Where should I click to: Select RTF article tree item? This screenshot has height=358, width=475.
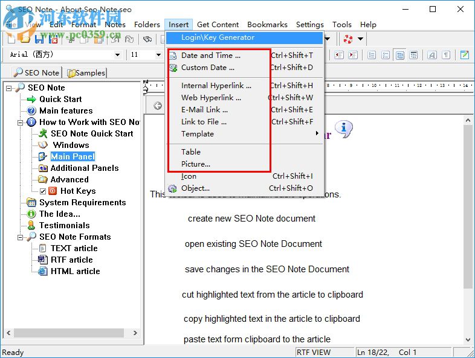tap(71, 260)
